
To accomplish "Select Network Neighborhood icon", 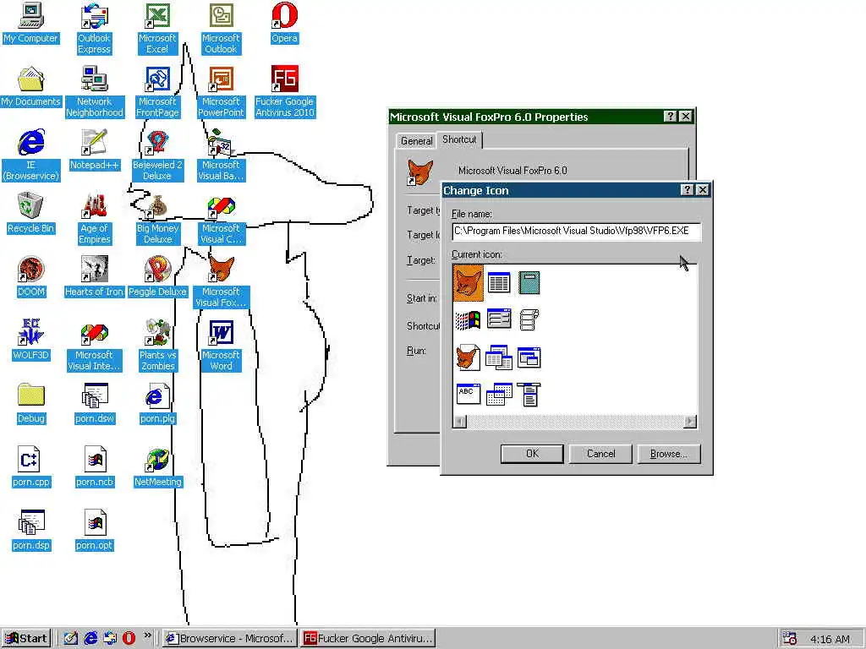I will (x=95, y=92).
